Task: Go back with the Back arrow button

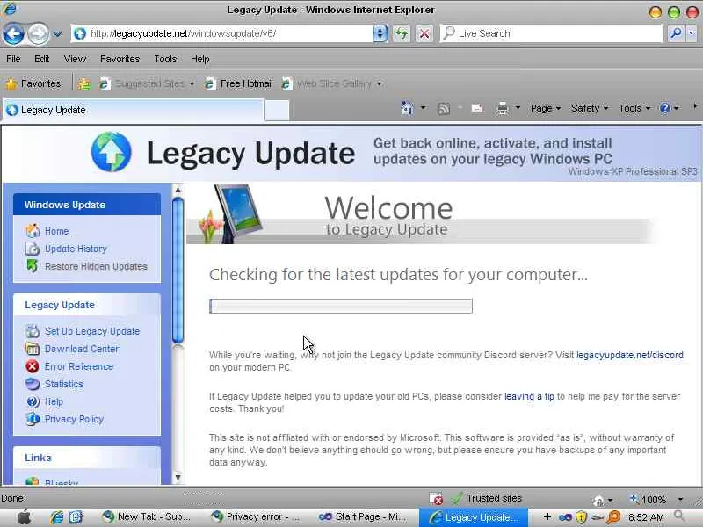Action: click(13, 33)
